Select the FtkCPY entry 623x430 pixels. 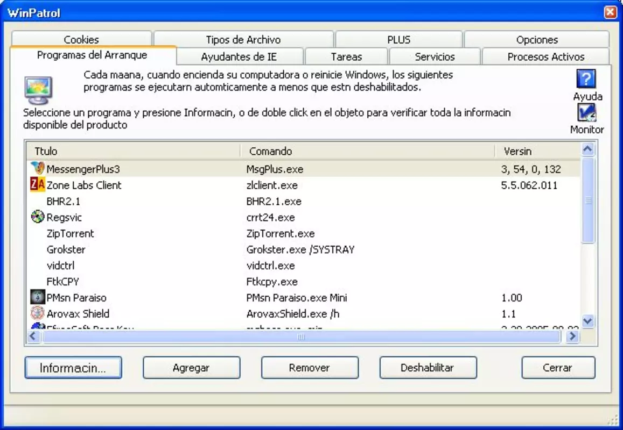63,282
